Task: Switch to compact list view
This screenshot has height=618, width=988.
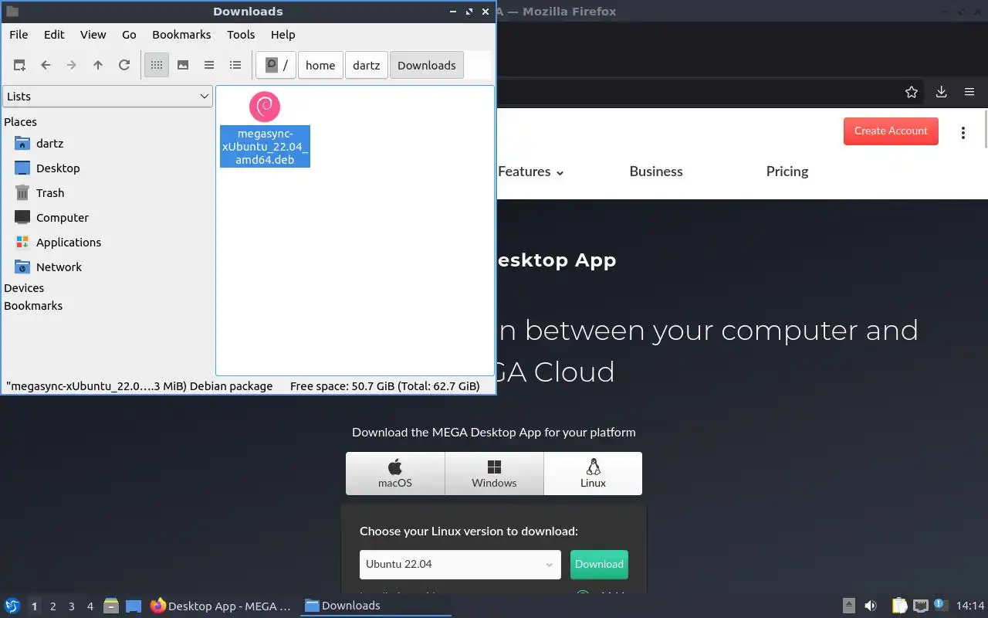Action: pos(209,66)
